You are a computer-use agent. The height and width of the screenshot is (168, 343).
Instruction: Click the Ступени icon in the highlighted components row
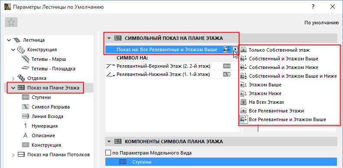[123, 162]
